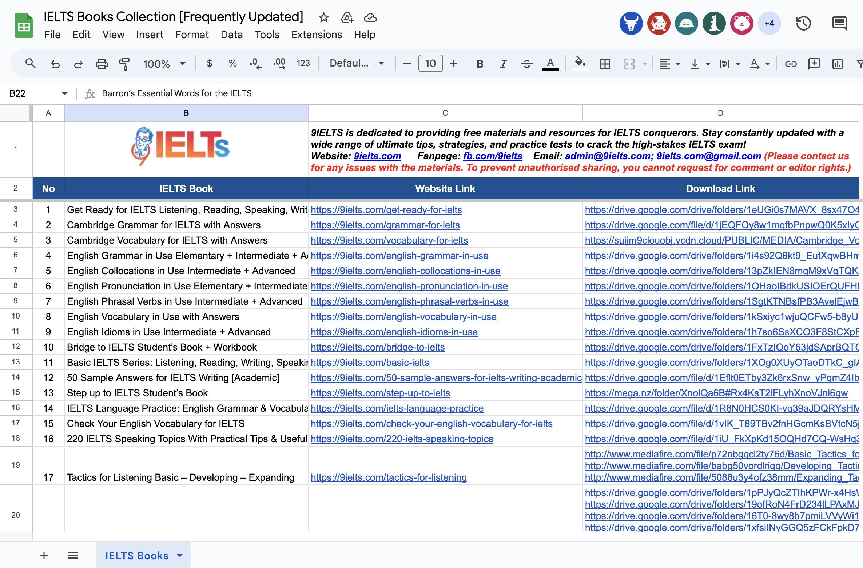The width and height of the screenshot is (863, 568).
Task: Open the bridge-to-ielts website link
Action: tap(377, 347)
